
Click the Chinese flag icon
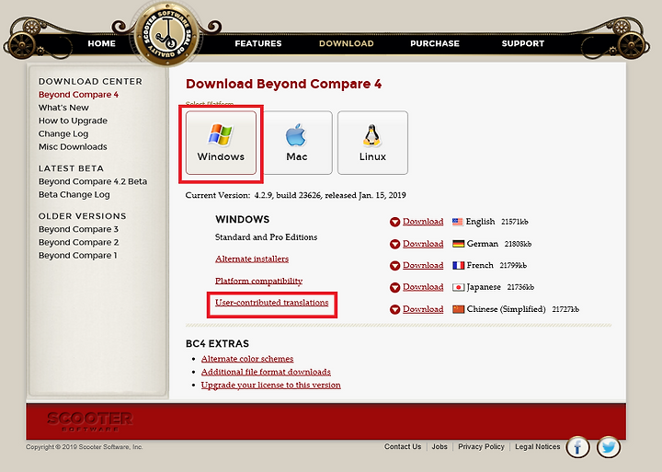pos(458,309)
